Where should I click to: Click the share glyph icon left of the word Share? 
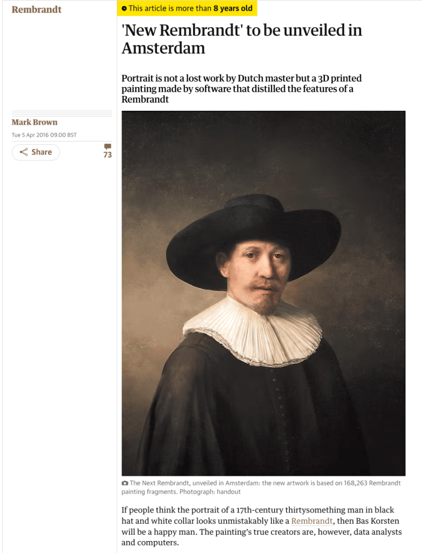point(24,152)
